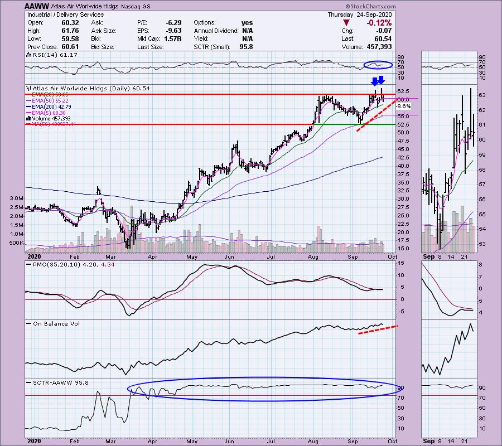
Task: Click the Mkt Cap value 1.57B
Action: click(x=172, y=38)
